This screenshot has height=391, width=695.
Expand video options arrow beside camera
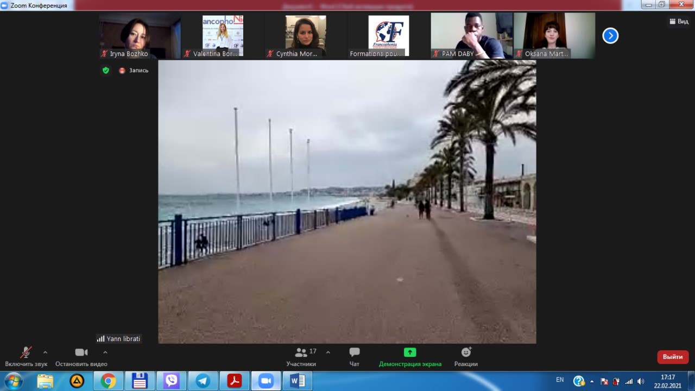pos(105,352)
